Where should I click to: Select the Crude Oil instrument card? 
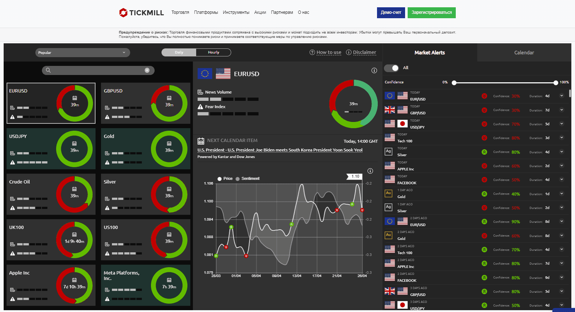point(51,194)
